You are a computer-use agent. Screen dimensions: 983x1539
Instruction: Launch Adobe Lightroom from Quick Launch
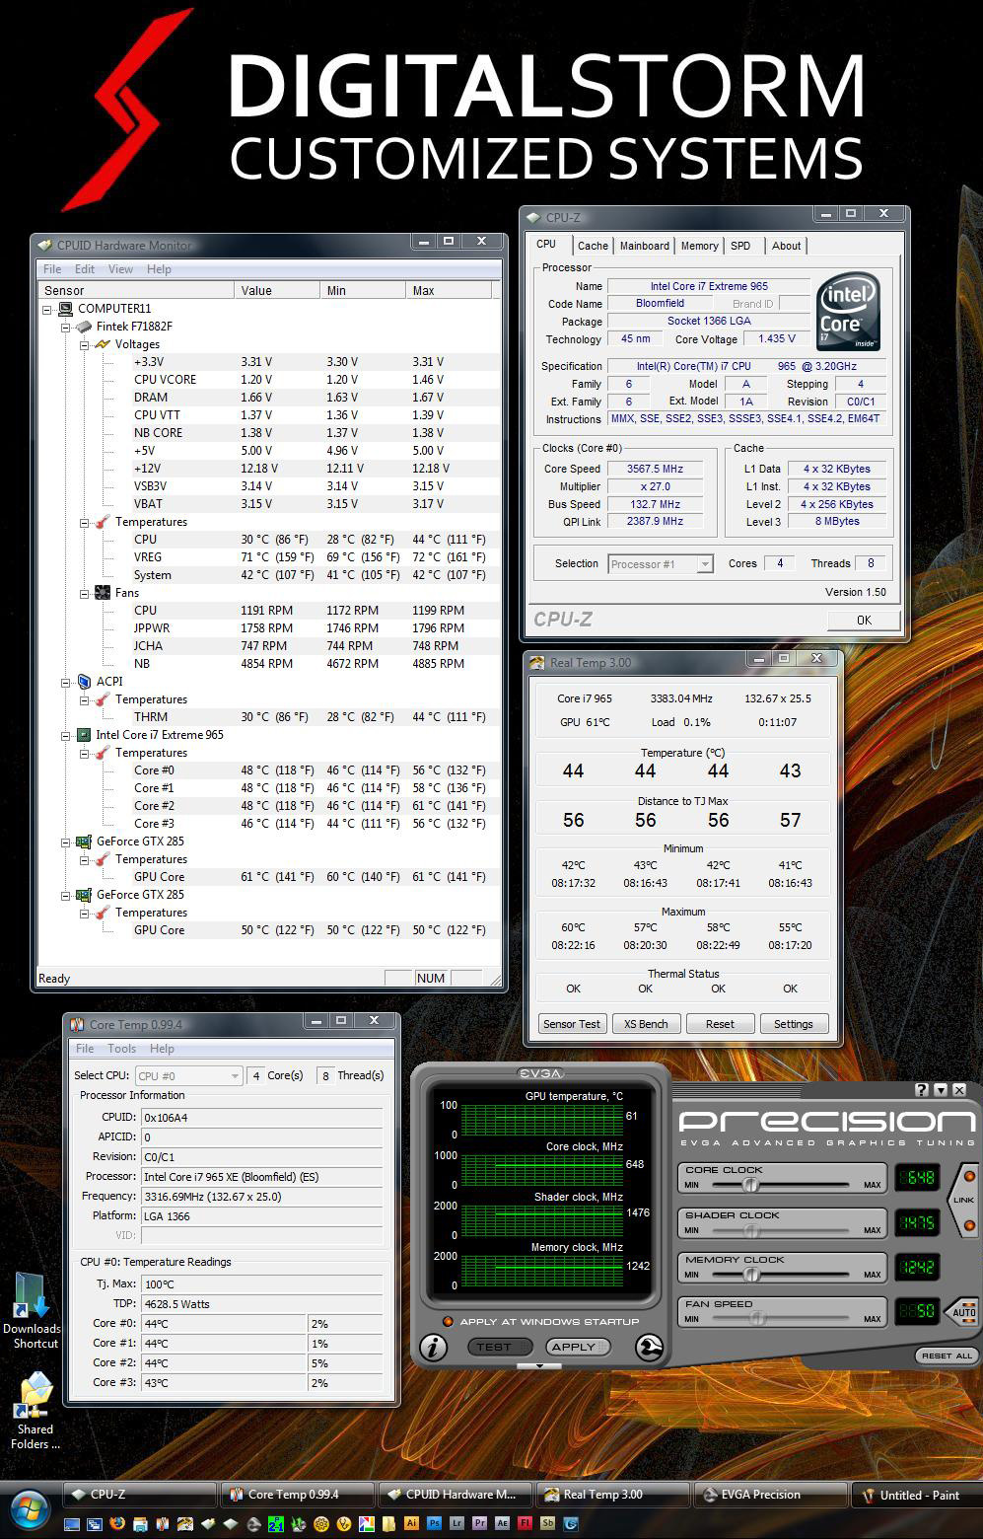[456, 1523]
